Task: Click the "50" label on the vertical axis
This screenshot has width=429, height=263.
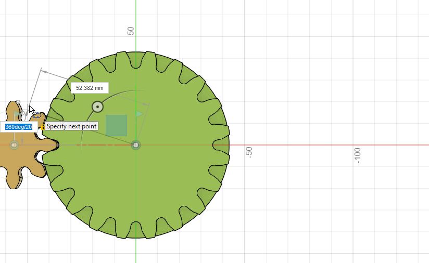Action: click(x=131, y=31)
